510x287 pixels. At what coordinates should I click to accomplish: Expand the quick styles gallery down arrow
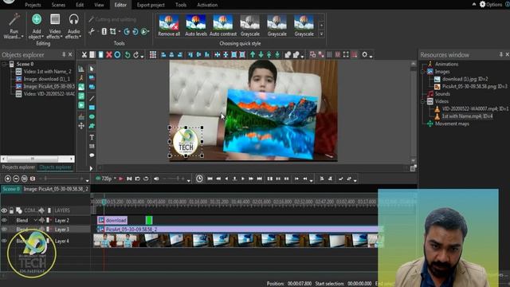point(321,33)
